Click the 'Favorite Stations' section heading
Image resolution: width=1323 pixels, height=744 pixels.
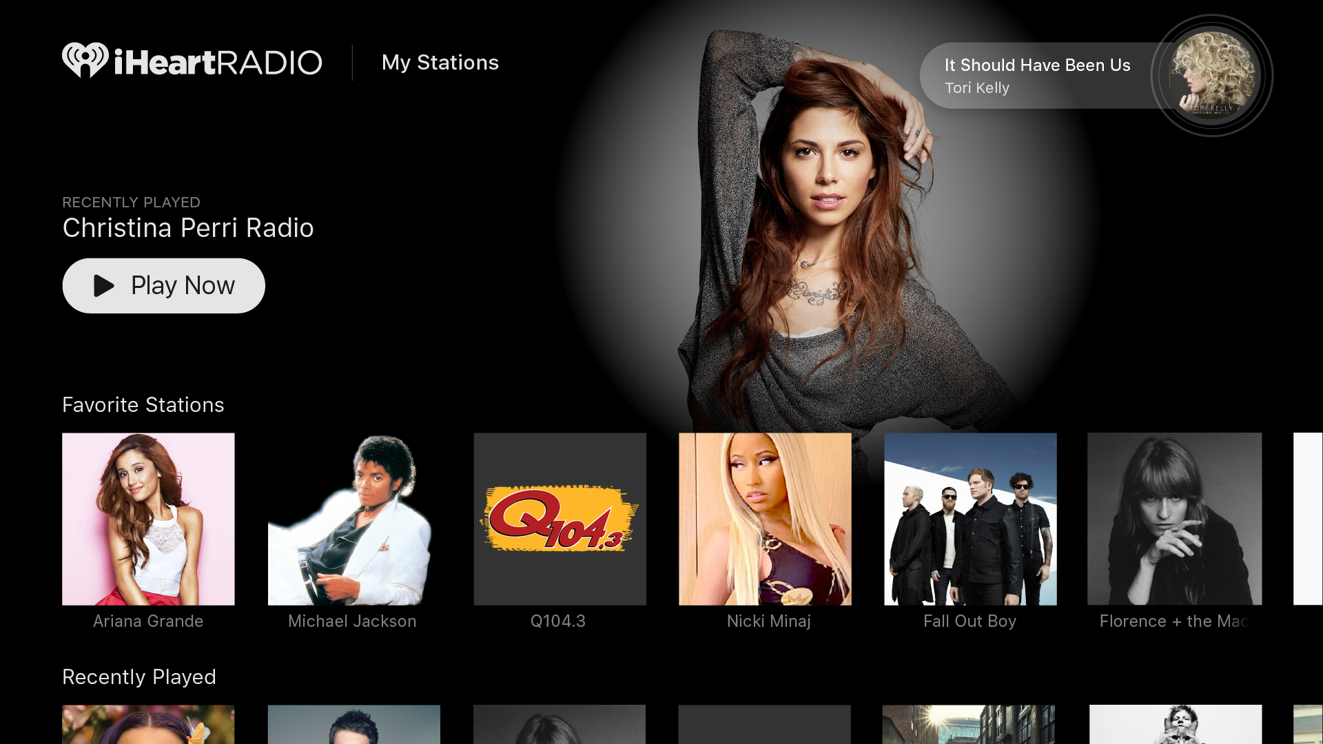point(143,405)
